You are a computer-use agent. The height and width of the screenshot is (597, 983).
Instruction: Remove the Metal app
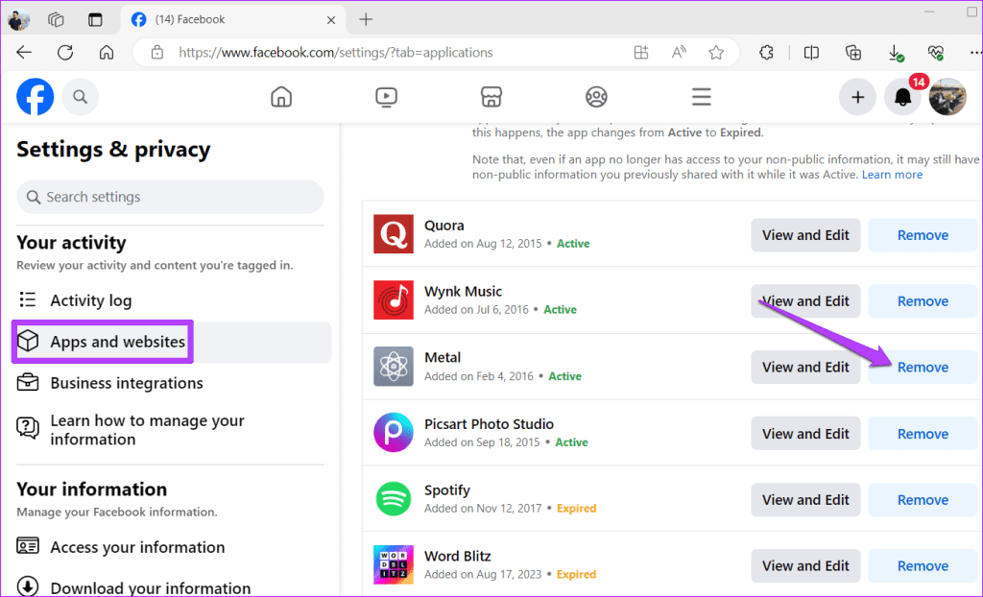[921, 367]
